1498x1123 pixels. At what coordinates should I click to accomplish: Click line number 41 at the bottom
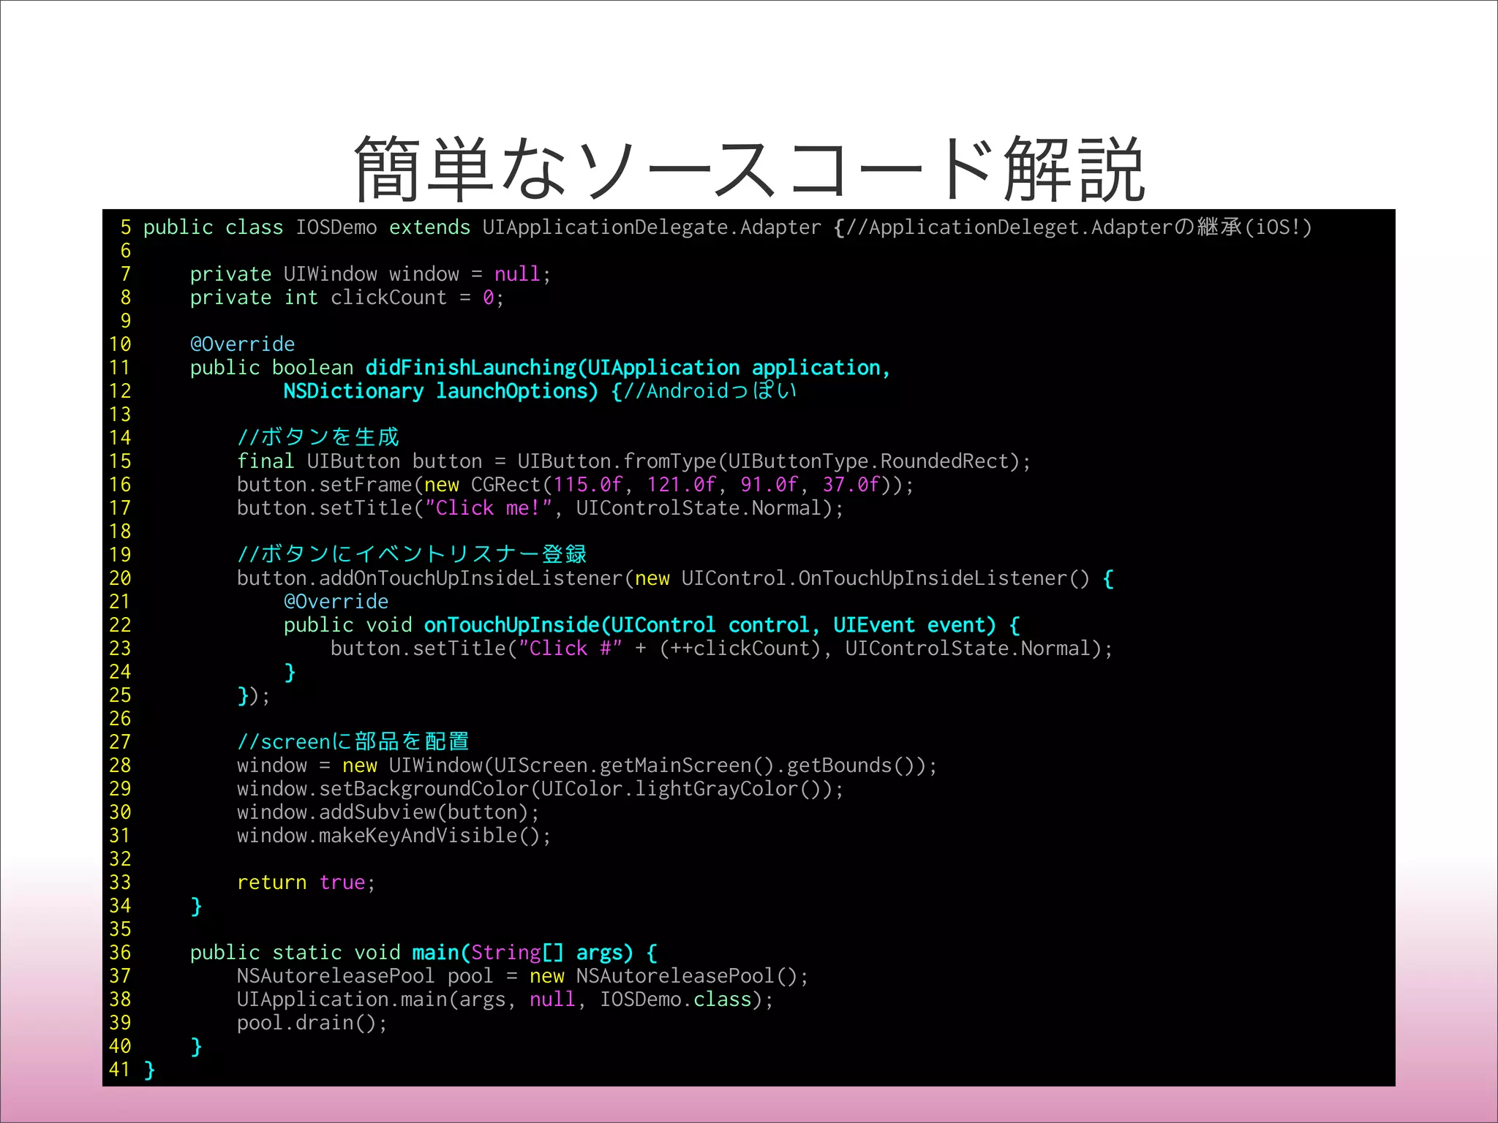(119, 1070)
